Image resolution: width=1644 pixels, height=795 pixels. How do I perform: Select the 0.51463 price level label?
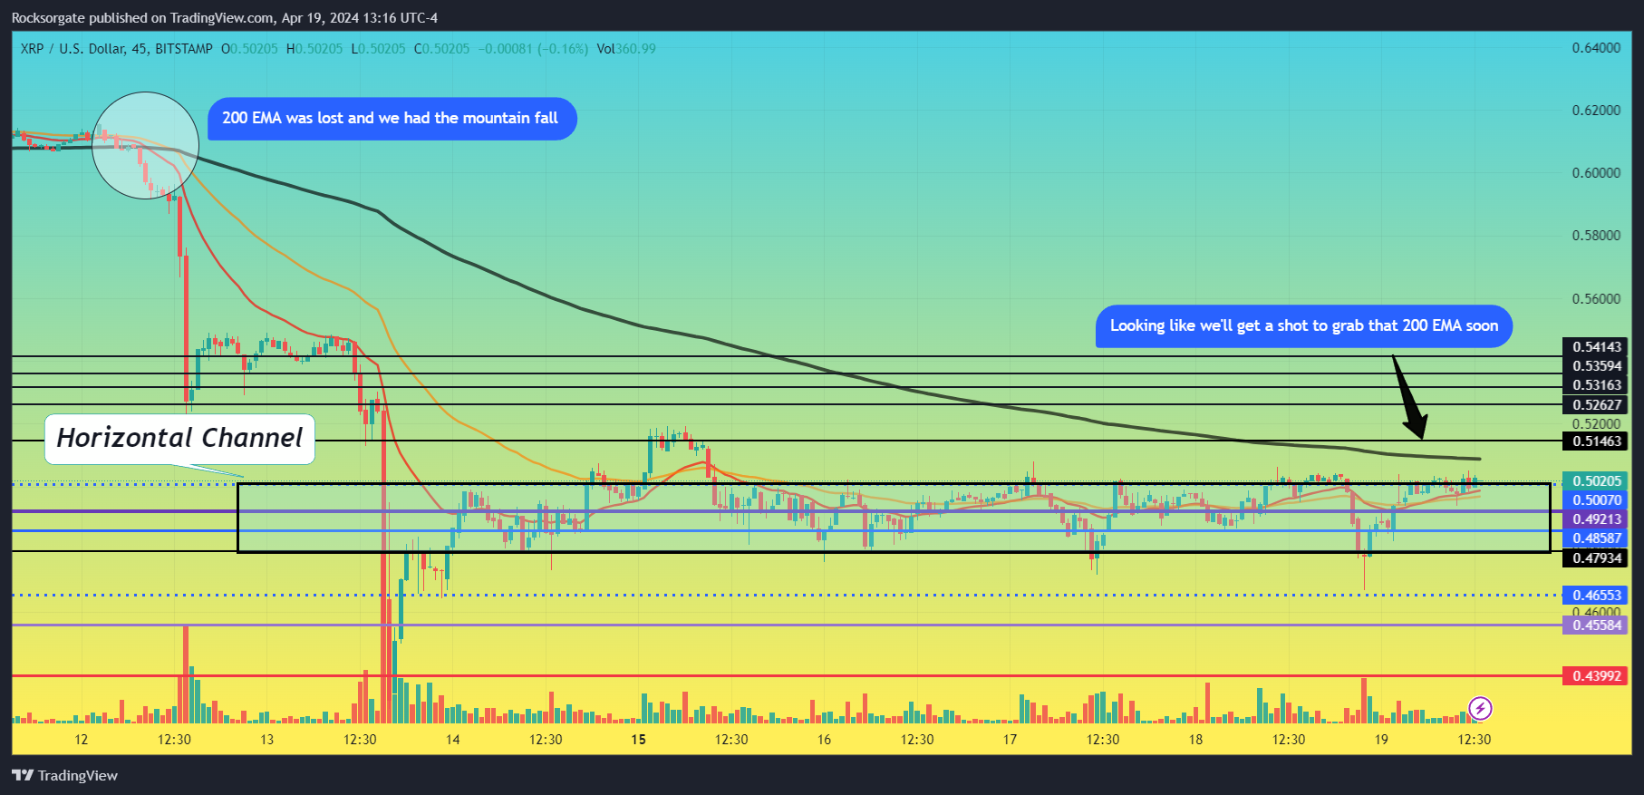1595,441
